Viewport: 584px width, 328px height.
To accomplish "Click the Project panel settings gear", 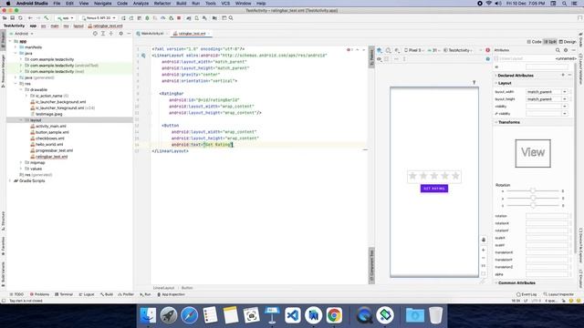I will [x=120, y=34].
